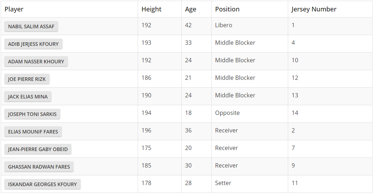This screenshot has width=374, height=194.
Task: Open ADIB JERJESS KFOURY player profile
Action: click(x=33, y=44)
